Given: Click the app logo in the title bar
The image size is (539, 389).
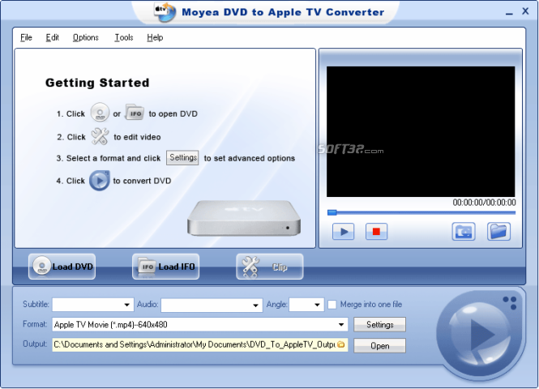Looking at the screenshot, I should pos(165,12).
